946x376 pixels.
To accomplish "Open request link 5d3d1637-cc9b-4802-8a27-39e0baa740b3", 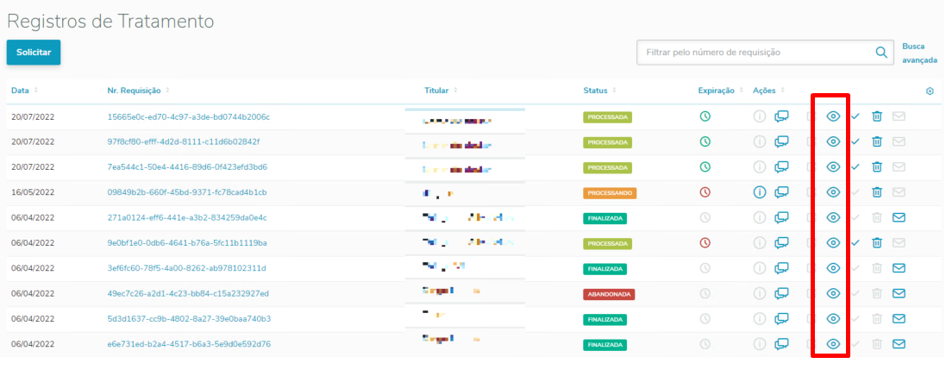I will (x=189, y=319).
